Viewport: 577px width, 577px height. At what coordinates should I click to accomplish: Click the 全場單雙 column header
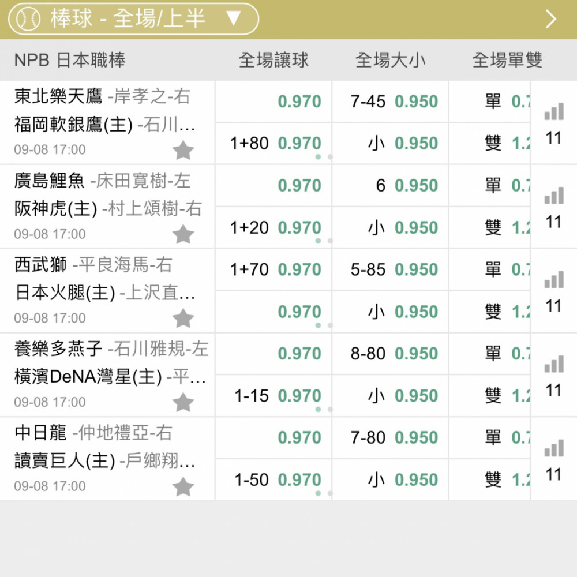click(507, 60)
